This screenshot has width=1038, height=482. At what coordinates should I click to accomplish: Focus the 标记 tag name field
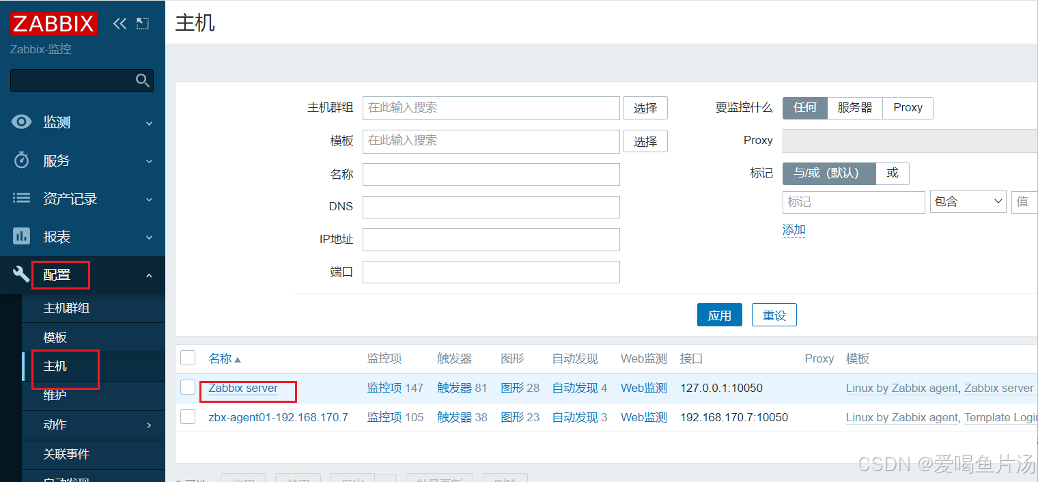[x=854, y=202]
